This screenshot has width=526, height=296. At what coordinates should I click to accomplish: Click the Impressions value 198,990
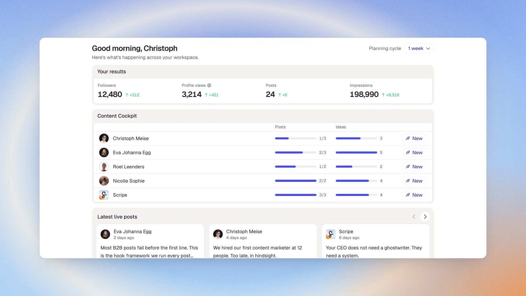pyautogui.click(x=364, y=94)
